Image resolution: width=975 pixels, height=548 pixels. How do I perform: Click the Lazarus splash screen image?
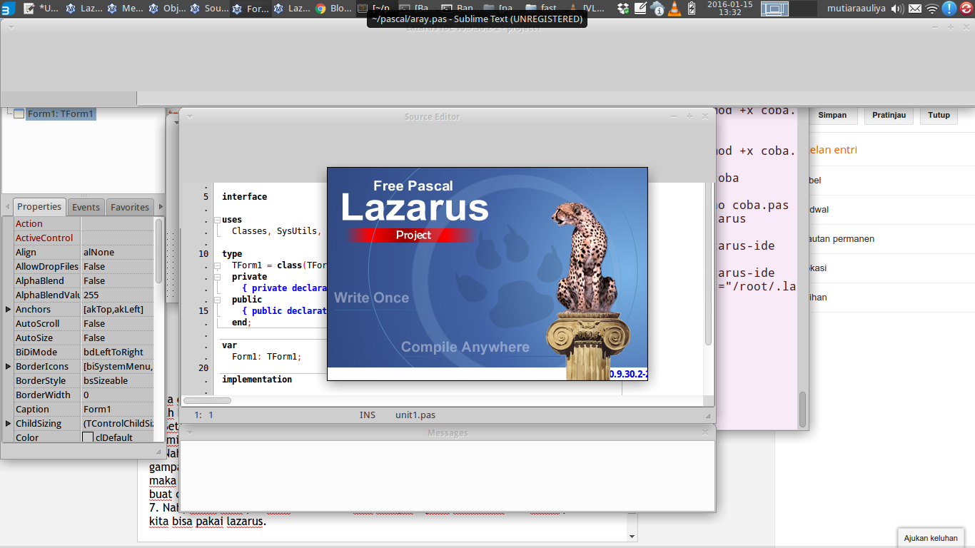point(487,274)
